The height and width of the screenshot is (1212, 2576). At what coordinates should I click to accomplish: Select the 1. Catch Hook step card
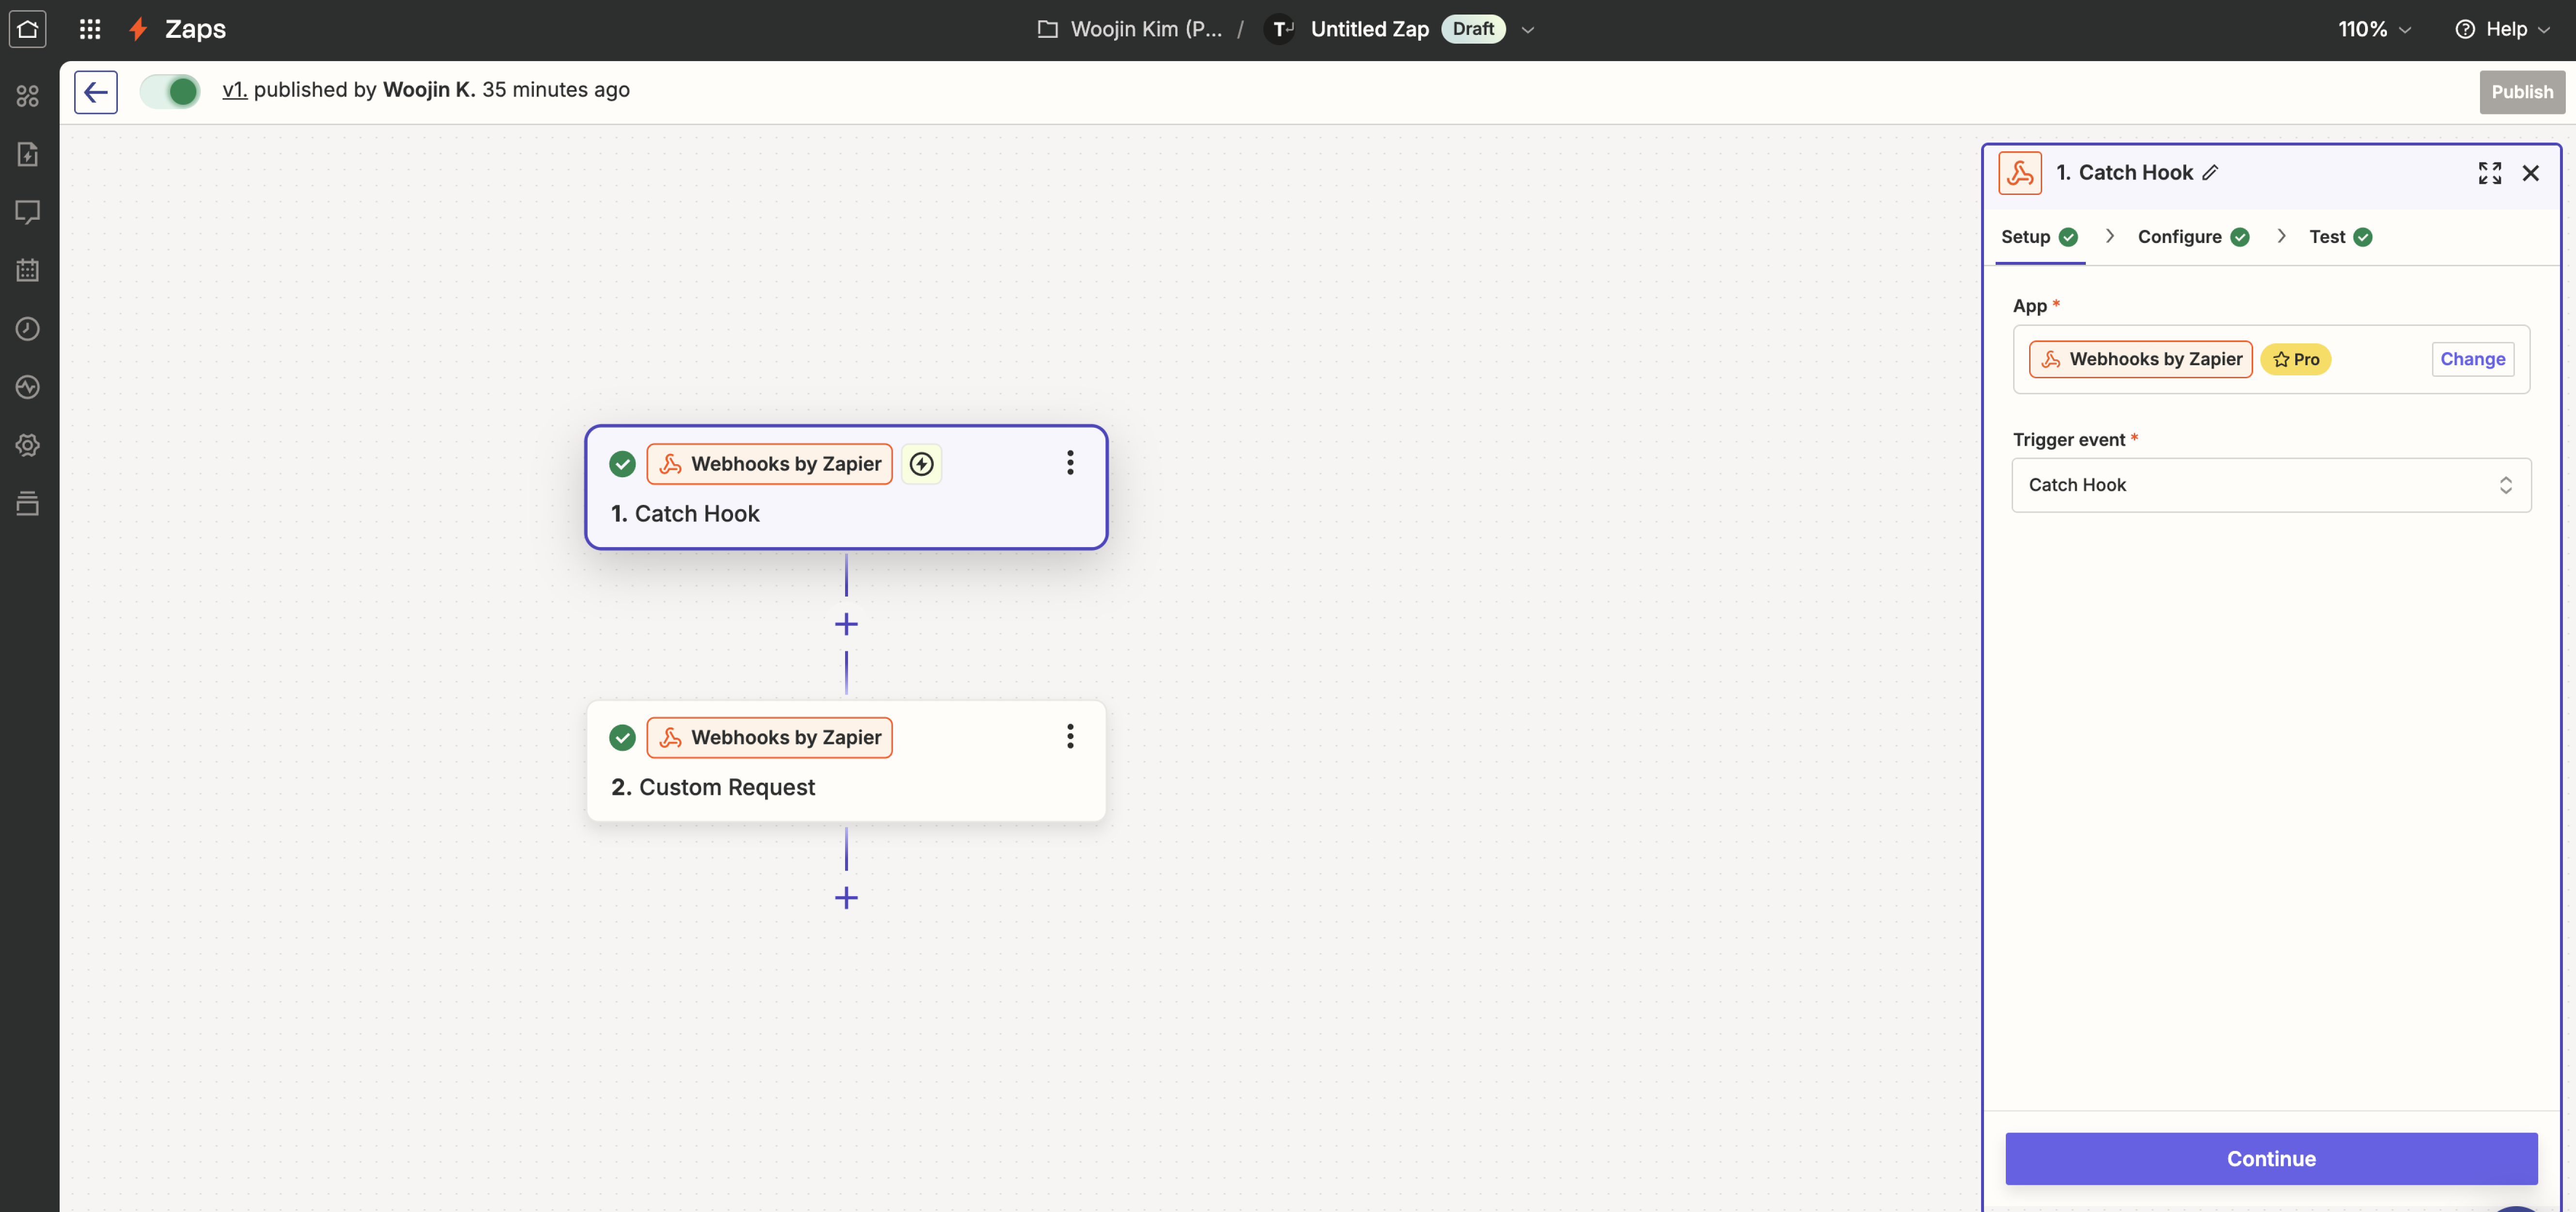coord(846,487)
